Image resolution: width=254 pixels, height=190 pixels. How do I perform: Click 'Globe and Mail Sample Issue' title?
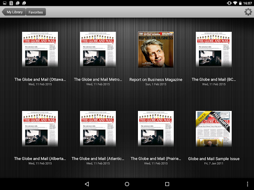(x=214, y=159)
